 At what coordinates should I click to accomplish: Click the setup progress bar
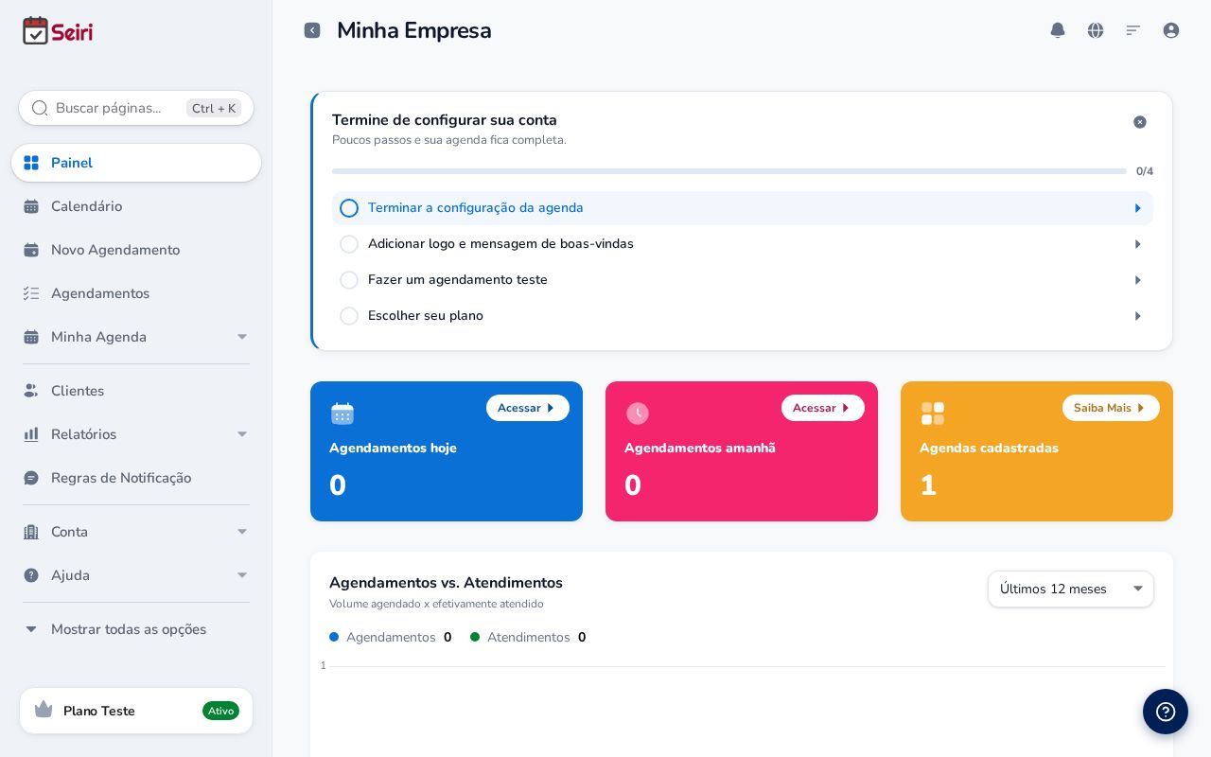729,171
